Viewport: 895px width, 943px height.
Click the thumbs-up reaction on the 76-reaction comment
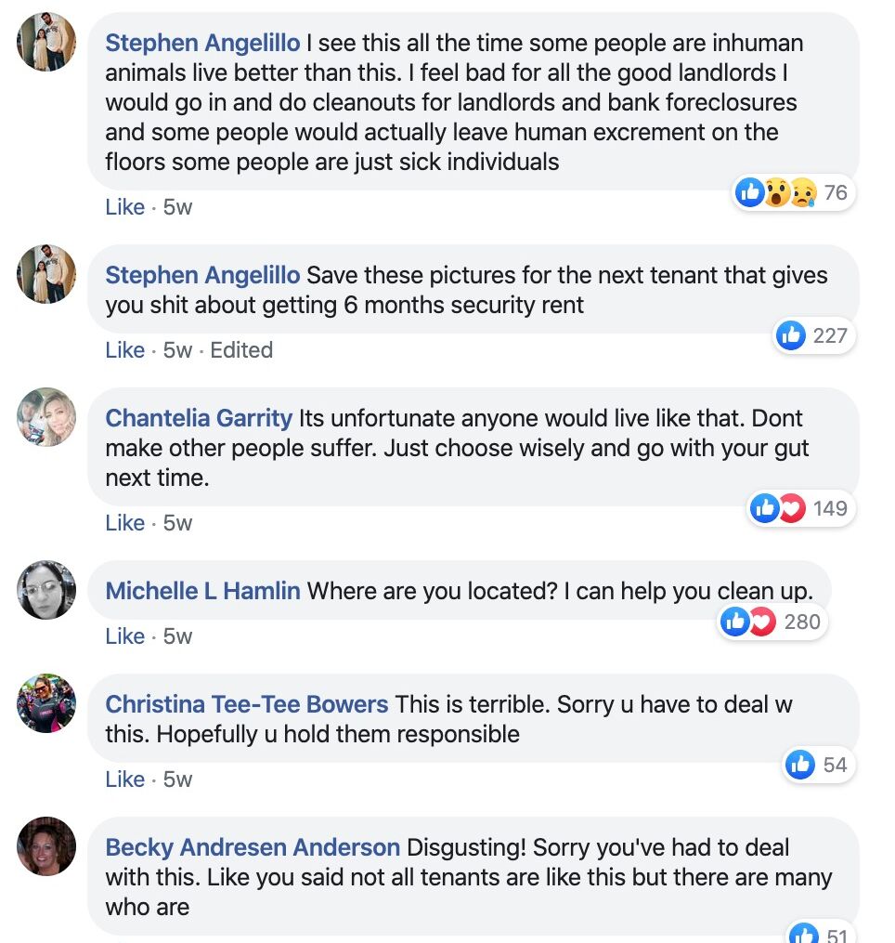click(749, 192)
